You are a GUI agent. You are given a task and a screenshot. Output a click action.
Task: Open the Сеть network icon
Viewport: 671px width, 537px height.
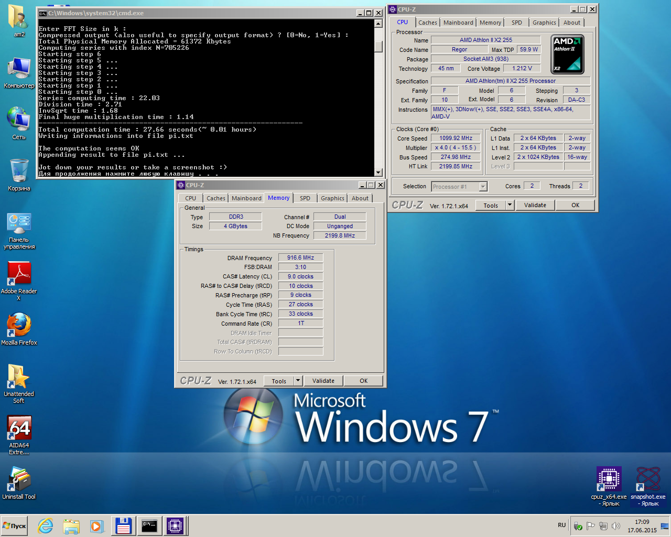[18, 123]
